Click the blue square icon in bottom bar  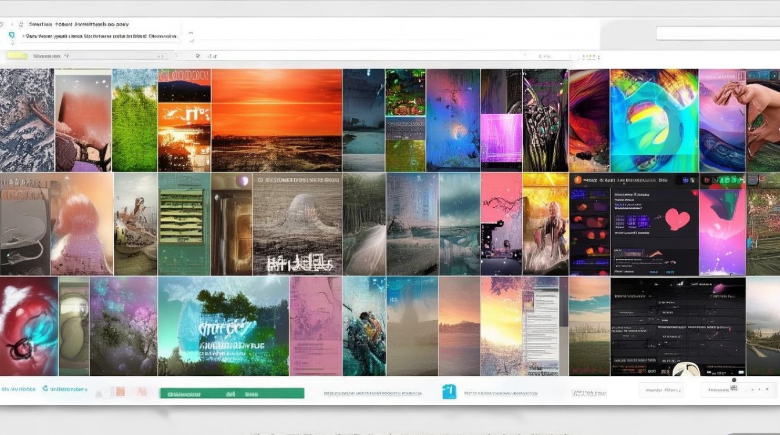pos(449,392)
